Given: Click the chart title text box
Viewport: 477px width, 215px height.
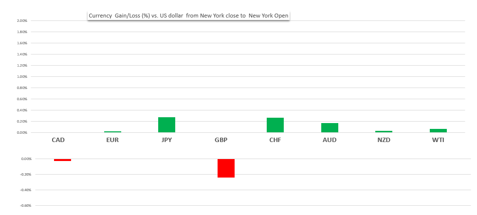Looking at the screenshot, I should (188, 16).
